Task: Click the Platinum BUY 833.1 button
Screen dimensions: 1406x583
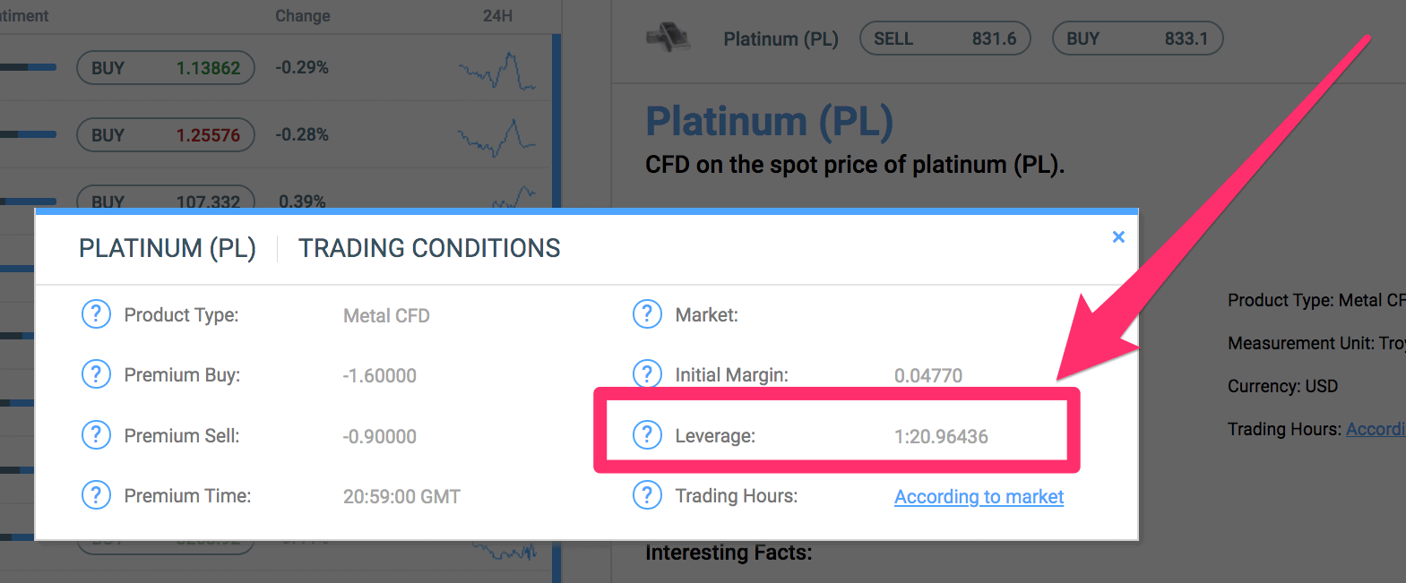Action: [x=1138, y=39]
